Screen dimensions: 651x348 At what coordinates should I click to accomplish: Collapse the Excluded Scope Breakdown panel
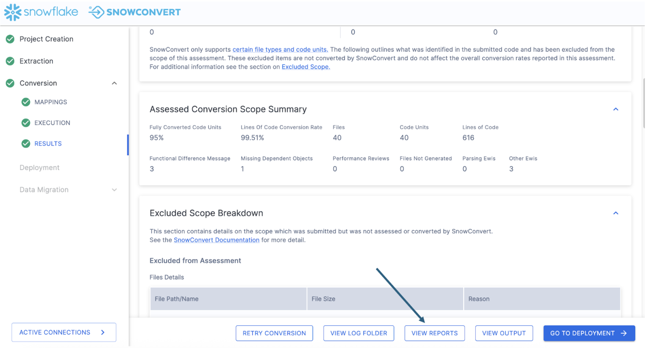(616, 214)
